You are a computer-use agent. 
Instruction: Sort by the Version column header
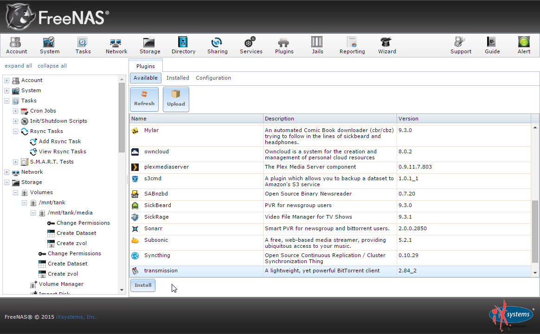[x=464, y=119]
